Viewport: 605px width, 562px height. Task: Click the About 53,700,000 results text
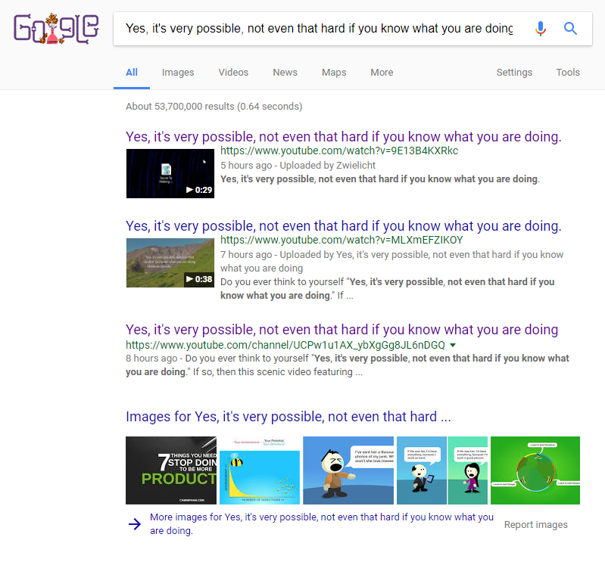pyautogui.click(x=214, y=107)
